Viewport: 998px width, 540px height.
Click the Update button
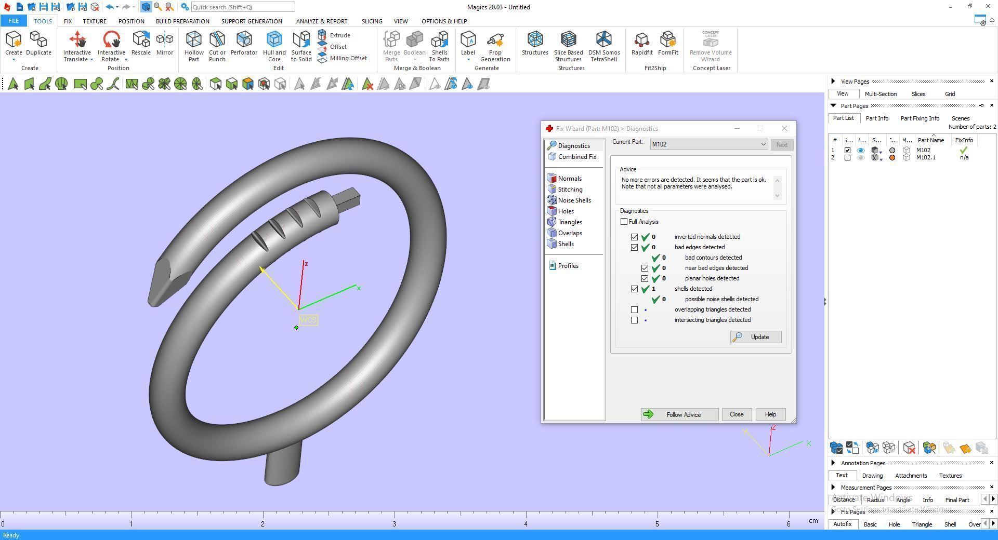[x=755, y=337]
